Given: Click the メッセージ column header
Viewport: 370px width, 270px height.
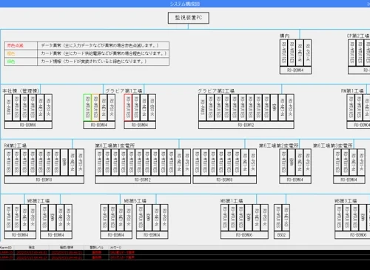Looking at the screenshot, I should 115,247.
